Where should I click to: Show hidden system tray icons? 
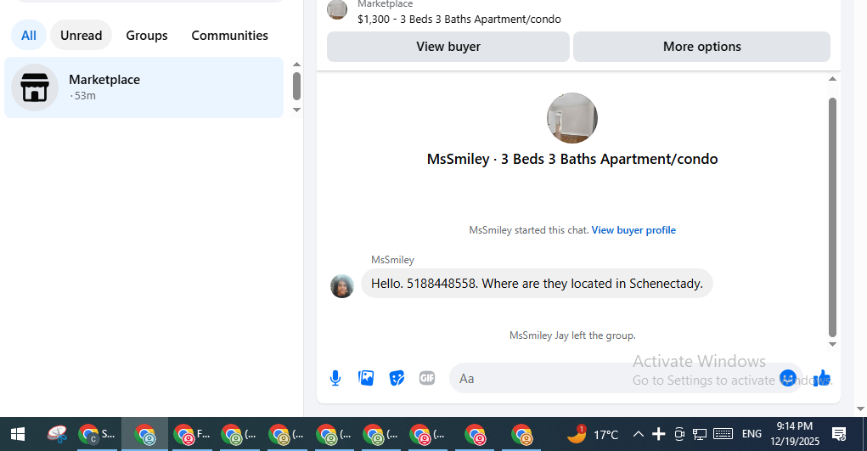pos(638,434)
